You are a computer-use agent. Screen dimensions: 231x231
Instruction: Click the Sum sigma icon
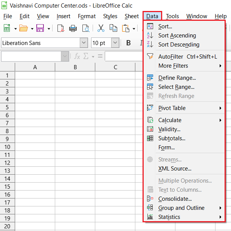coord(86,56)
